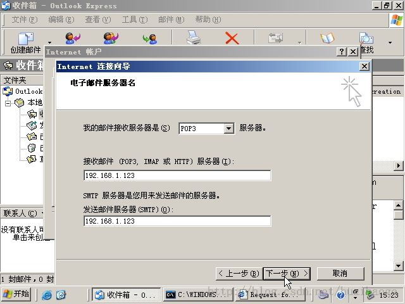Click the red X Delete toolbar icon

[232, 38]
